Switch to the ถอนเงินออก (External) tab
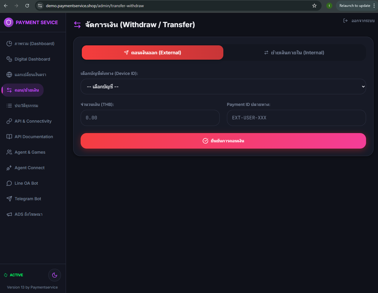This screenshot has height=293, width=378. [x=152, y=53]
